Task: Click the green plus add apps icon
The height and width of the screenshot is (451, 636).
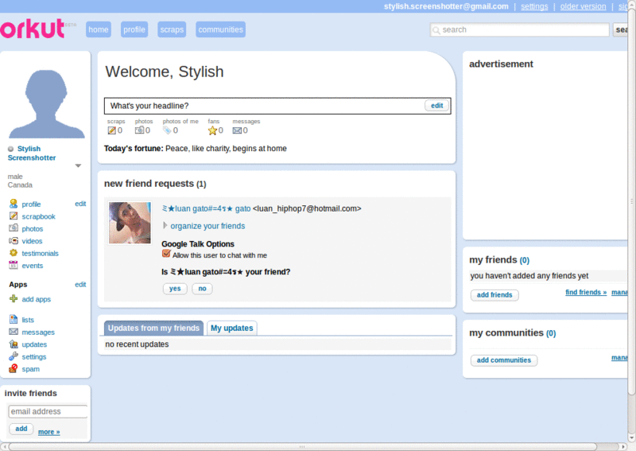Action: (14, 299)
